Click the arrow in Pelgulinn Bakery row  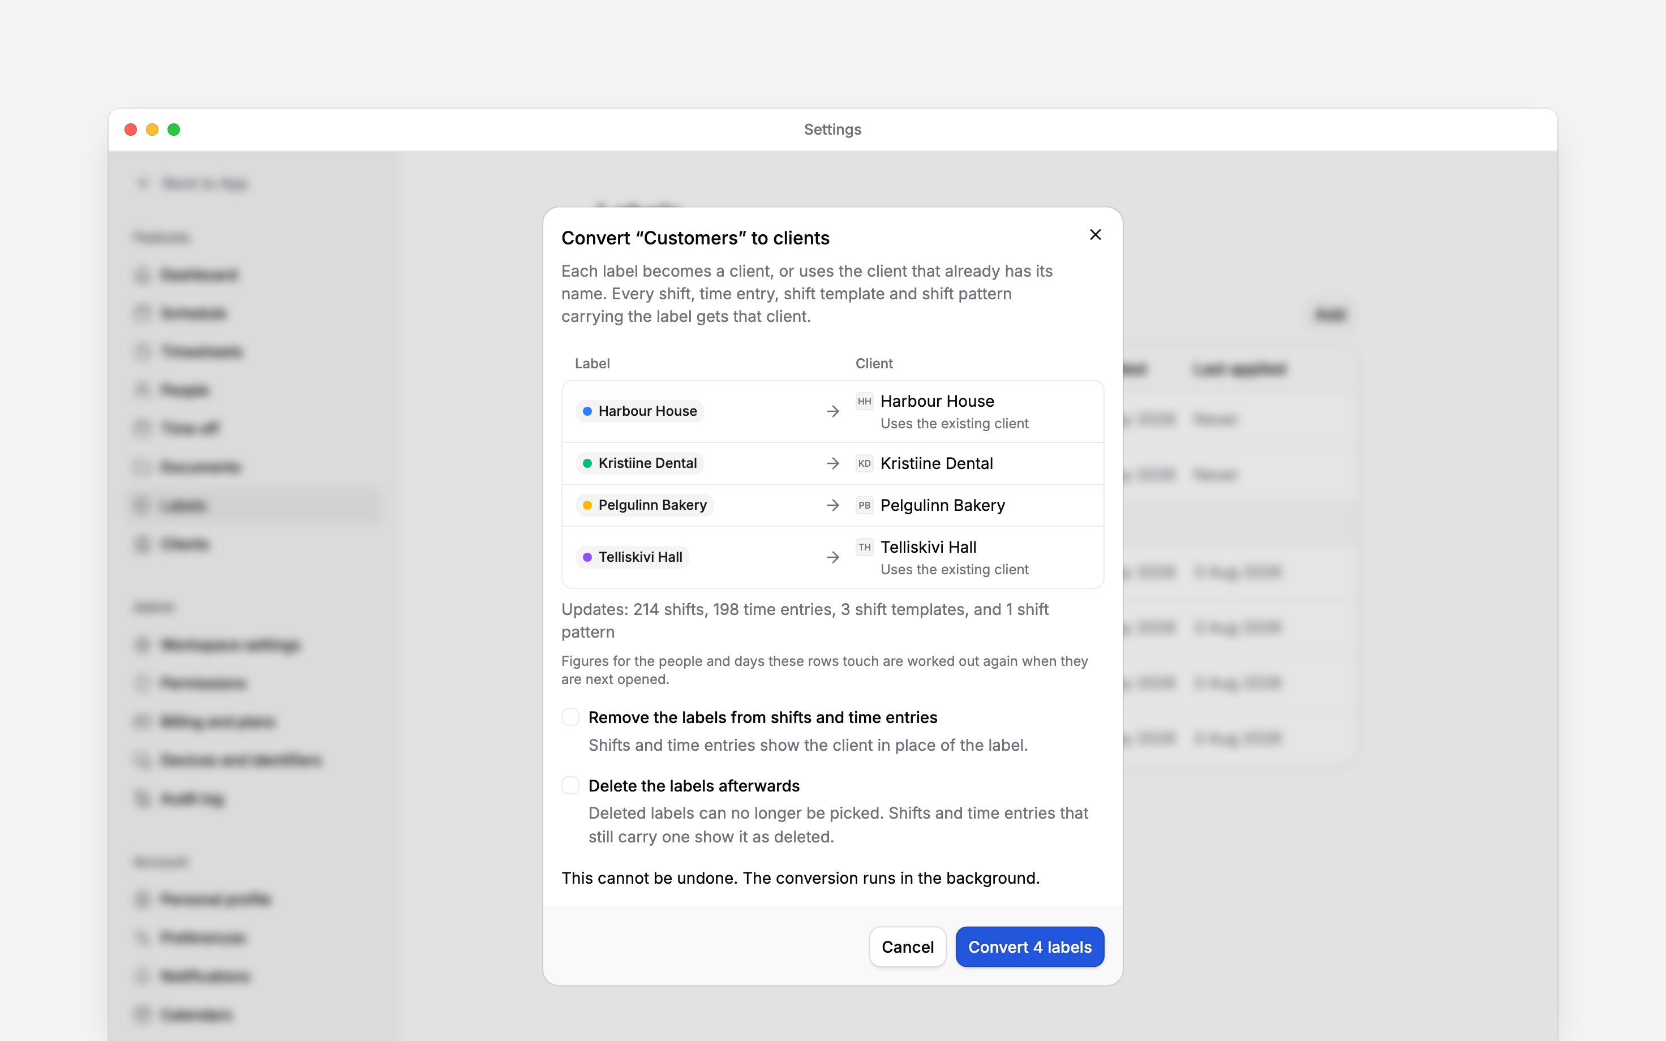click(x=833, y=505)
